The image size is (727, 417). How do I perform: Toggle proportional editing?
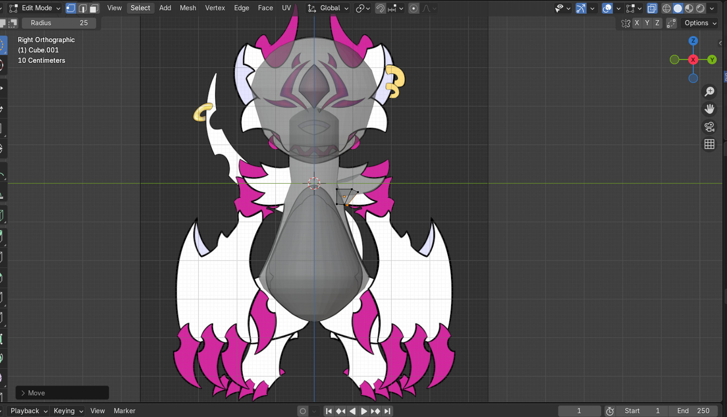point(414,8)
